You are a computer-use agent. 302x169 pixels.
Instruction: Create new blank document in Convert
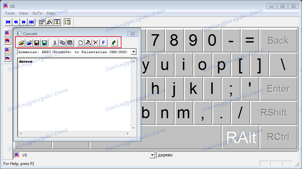80,42
